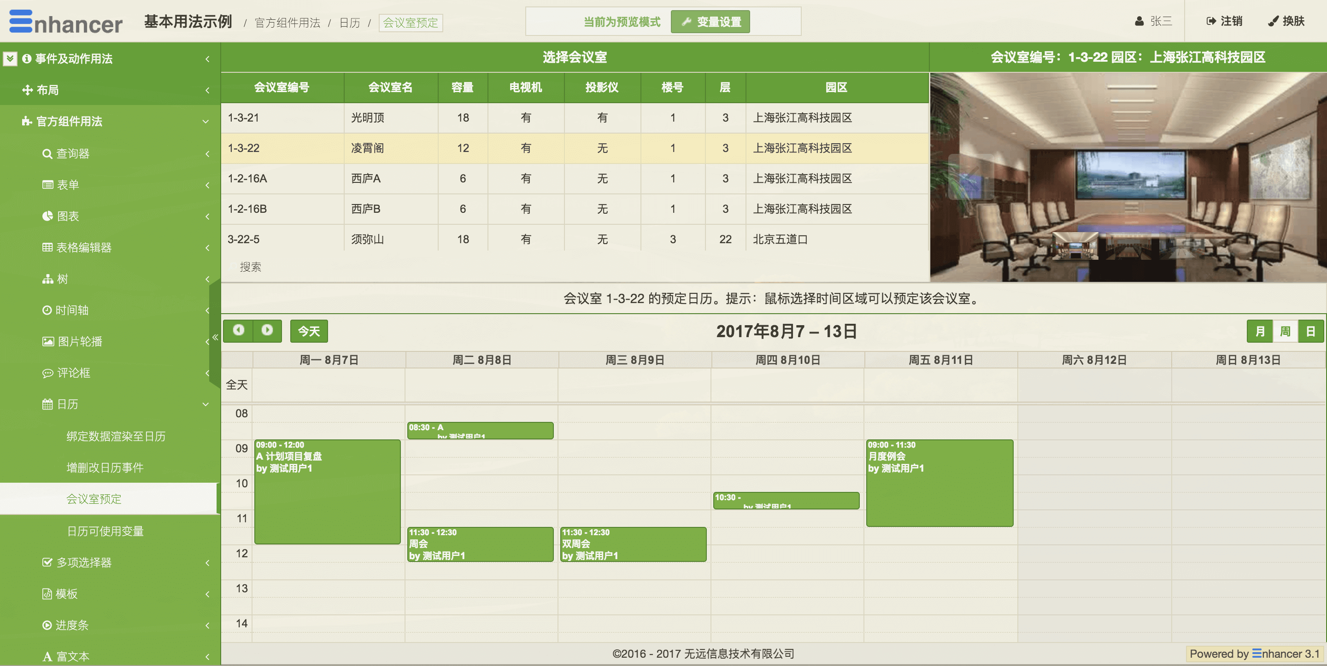Switch calendar to 日 view

(x=1310, y=331)
